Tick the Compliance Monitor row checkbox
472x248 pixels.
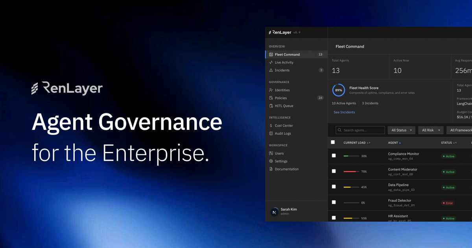(333, 155)
